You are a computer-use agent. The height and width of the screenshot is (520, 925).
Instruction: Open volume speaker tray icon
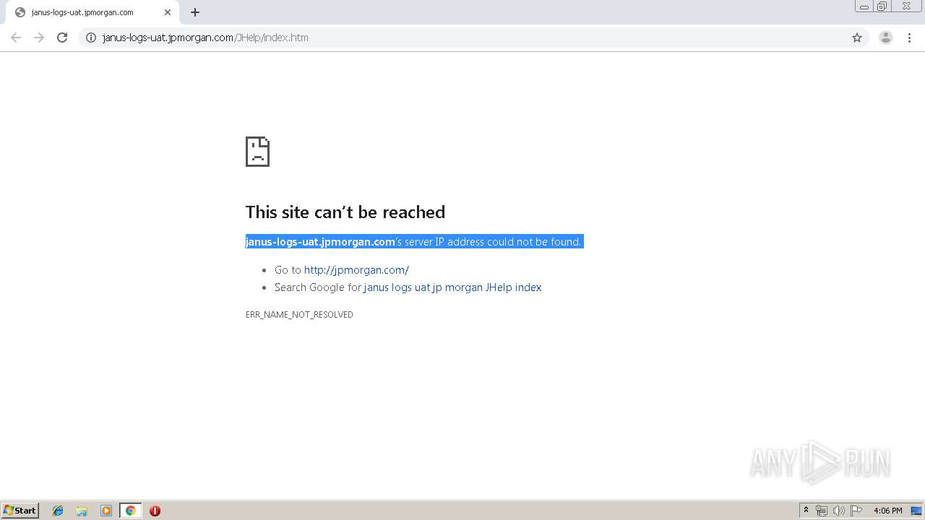pos(839,511)
